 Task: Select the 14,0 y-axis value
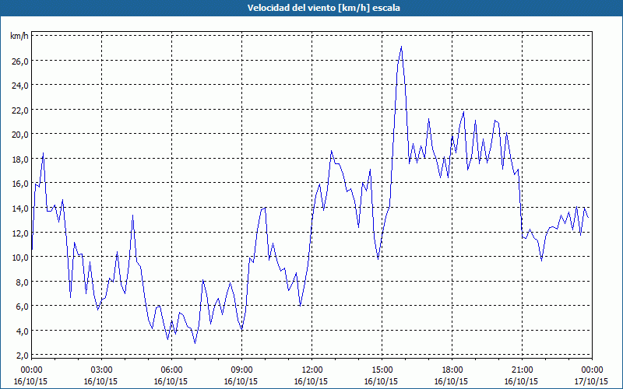(x=20, y=209)
